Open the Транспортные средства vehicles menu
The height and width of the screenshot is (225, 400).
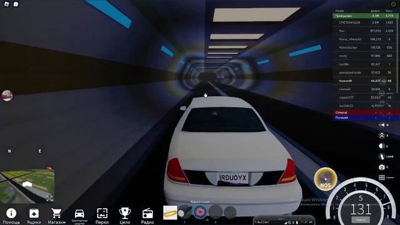[79, 216]
